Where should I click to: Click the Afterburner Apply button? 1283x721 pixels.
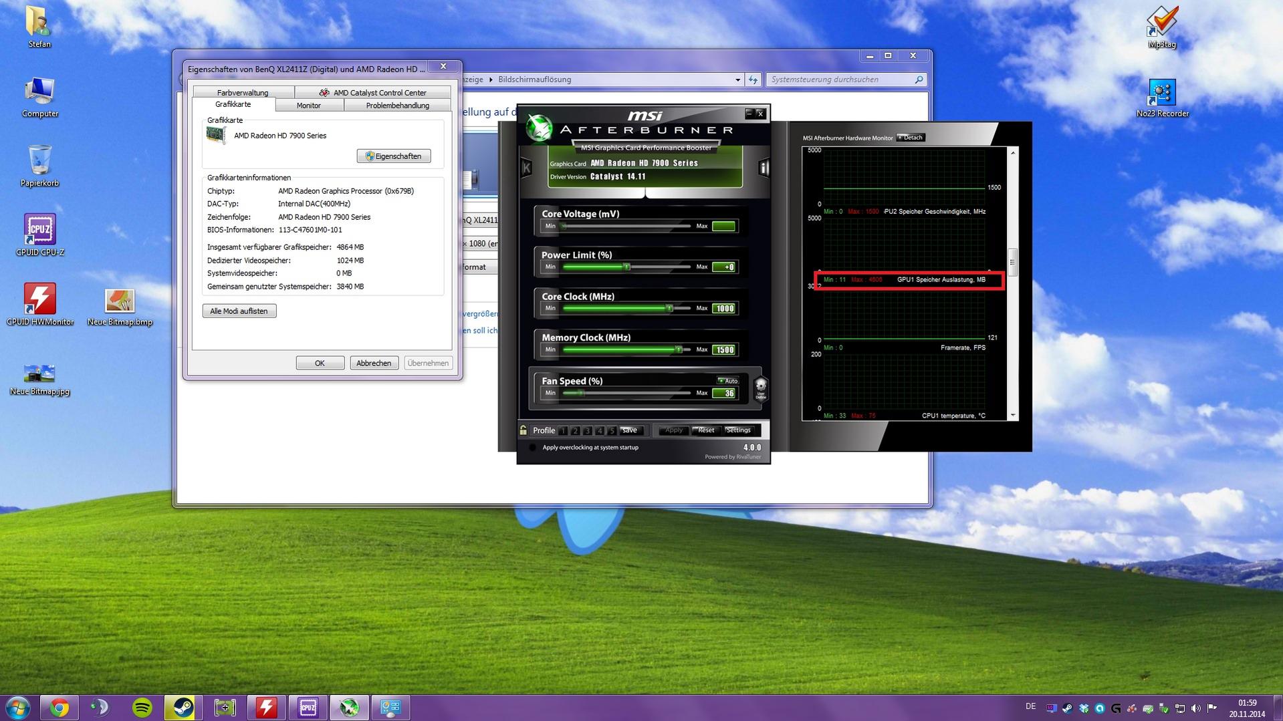(673, 430)
